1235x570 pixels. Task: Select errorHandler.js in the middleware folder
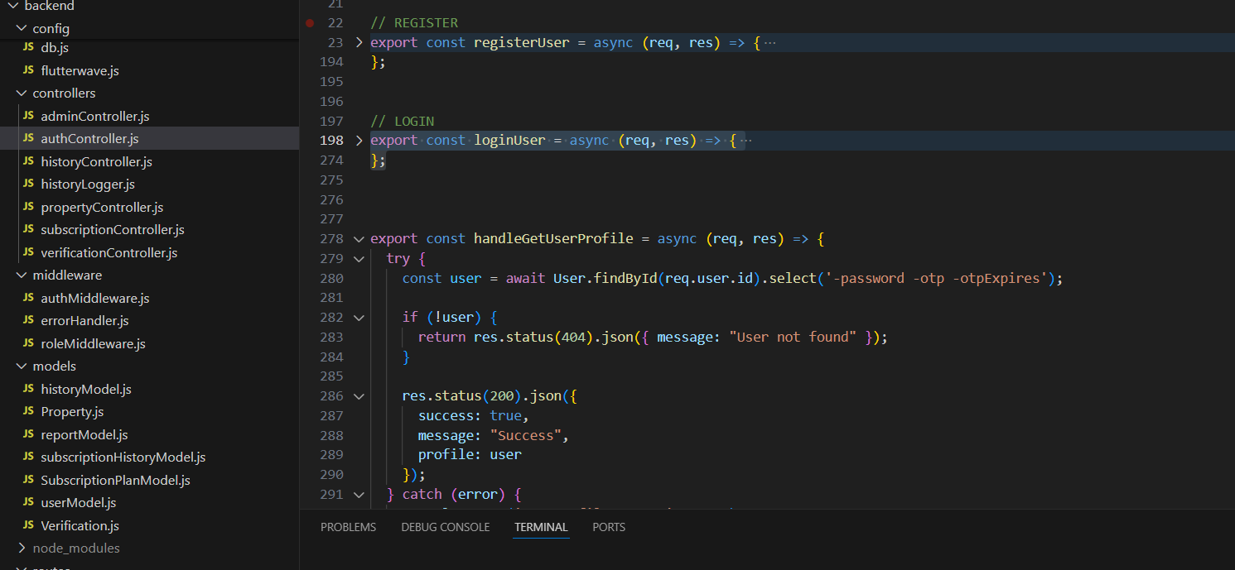click(84, 321)
